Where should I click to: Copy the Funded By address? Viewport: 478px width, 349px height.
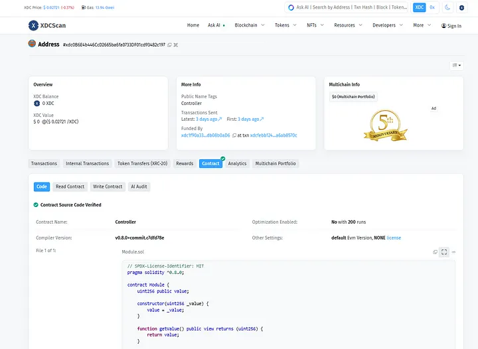click(234, 135)
